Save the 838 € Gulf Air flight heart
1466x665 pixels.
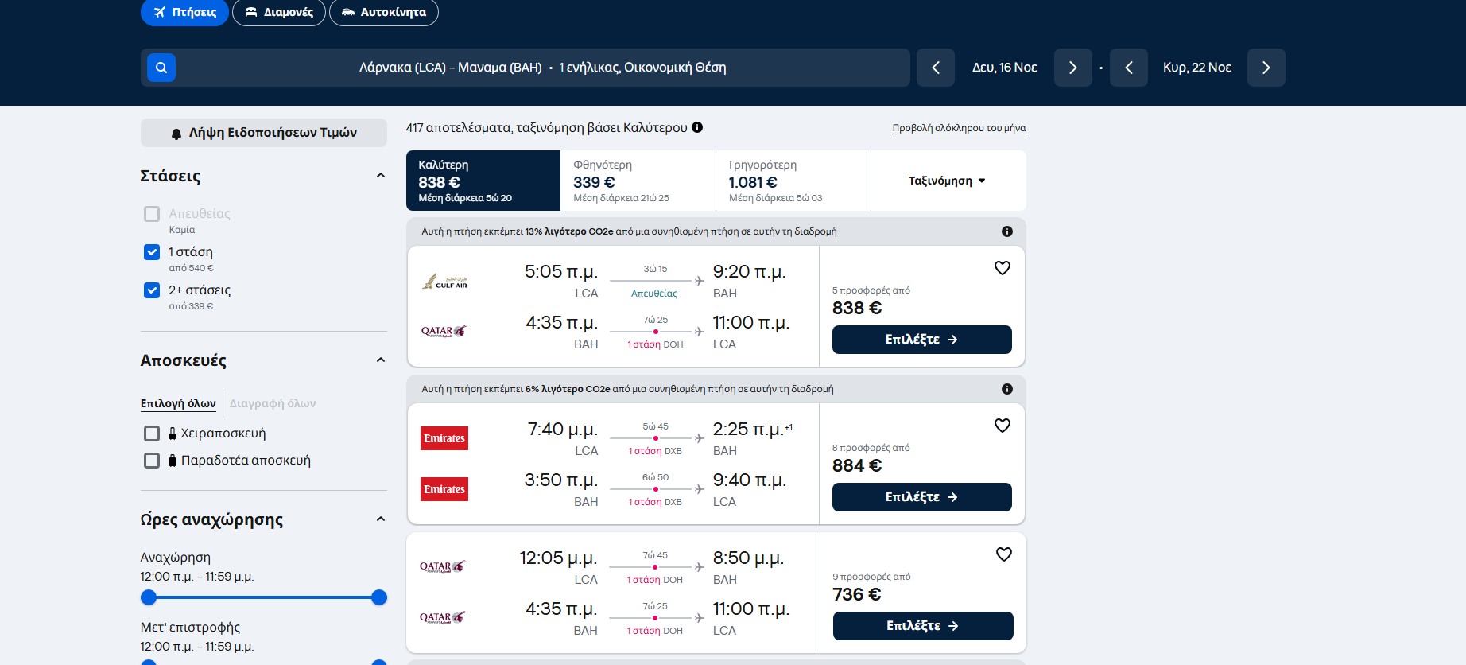(1003, 268)
